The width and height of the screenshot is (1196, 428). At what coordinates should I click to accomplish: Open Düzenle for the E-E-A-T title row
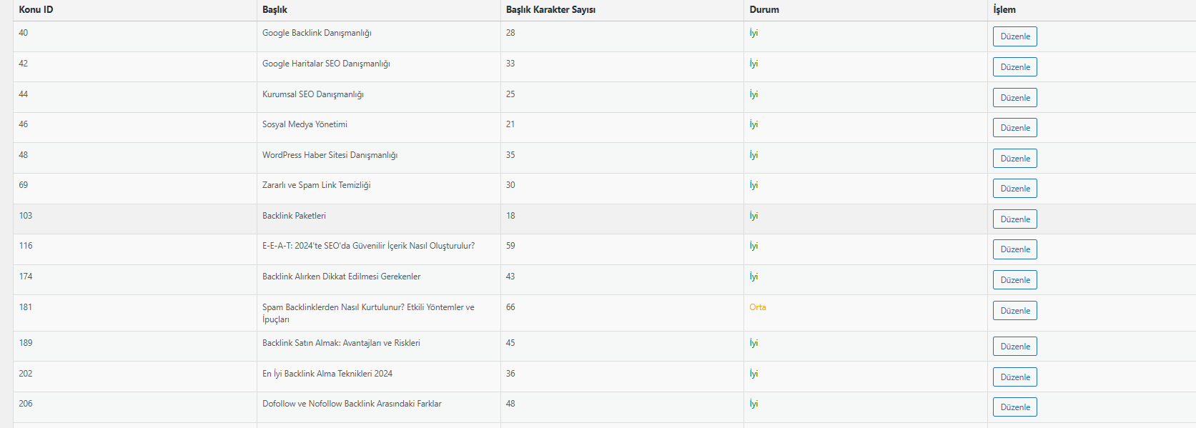point(1014,249)
